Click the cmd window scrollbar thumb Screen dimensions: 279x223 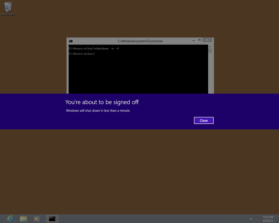210,51
